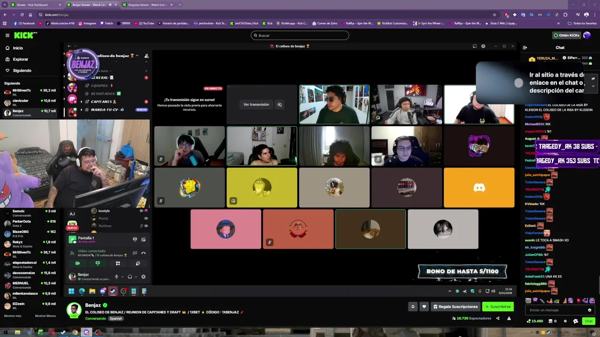
Task: Open MERNUEL channel in sidebar
Action: [30, 285]
